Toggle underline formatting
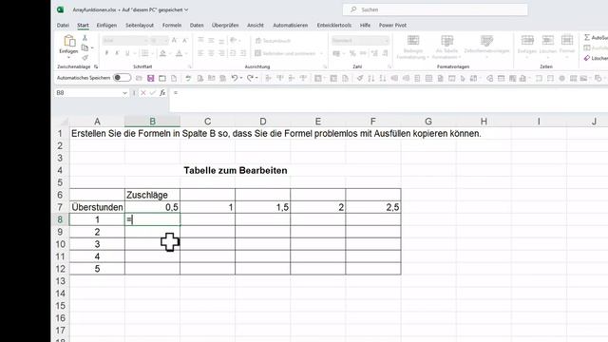Image resolution: width=608 pixels, height=342 pixels. pos(127,53)
